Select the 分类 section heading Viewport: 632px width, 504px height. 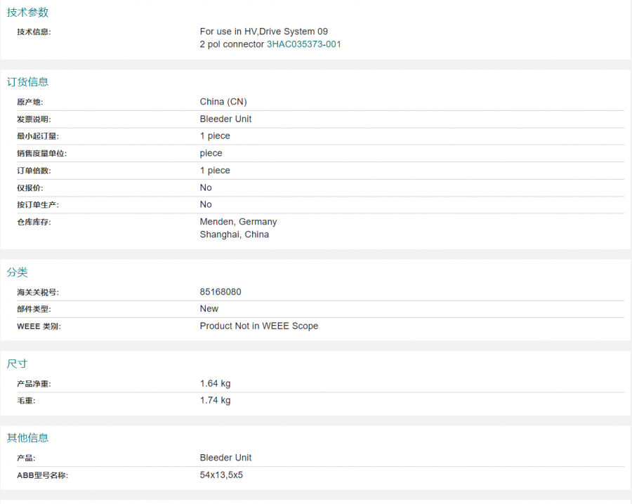coord(18,272)
